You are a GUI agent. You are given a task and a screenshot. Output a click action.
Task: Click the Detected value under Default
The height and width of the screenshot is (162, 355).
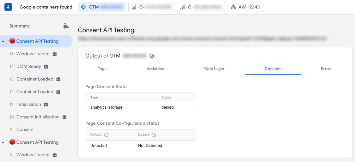coord(99,146)
